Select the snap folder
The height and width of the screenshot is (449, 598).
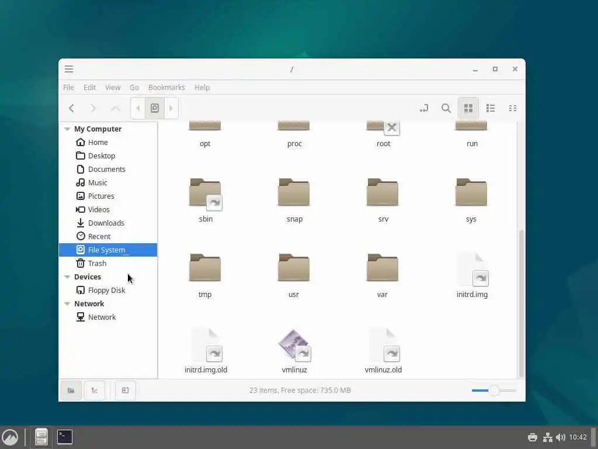point(294,201)
